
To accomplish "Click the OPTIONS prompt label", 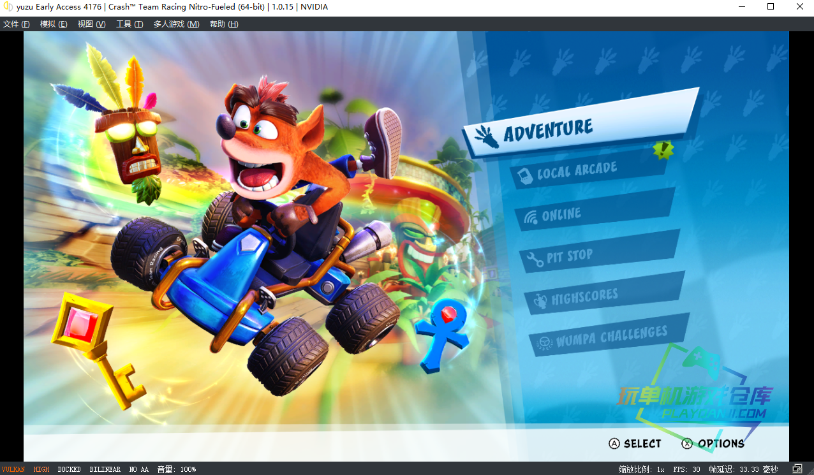I will click(721, 444).
